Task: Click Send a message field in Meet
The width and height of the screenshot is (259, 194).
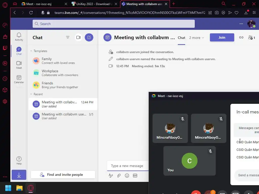Action: click(247, 175)
